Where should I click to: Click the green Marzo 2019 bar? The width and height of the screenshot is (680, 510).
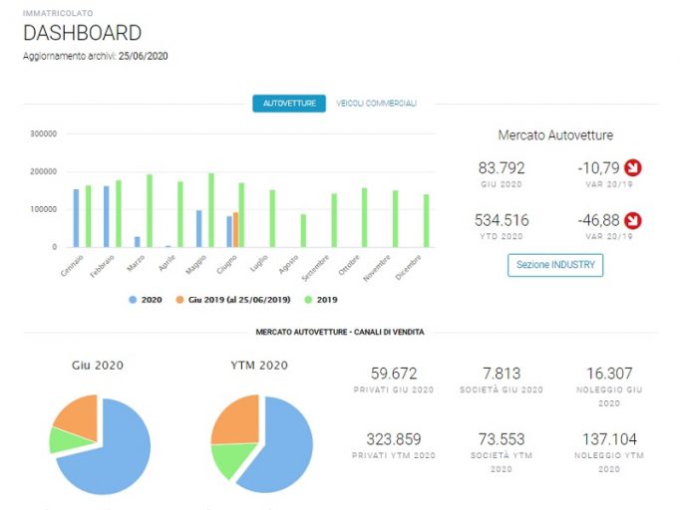tap(150, 210)
